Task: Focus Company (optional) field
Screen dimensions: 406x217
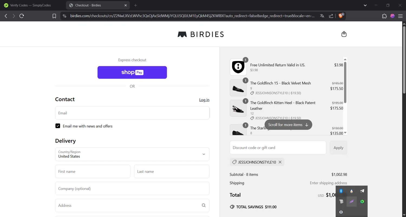Action: point(132,188)
